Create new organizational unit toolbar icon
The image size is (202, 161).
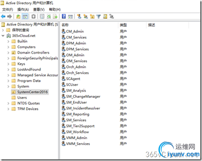[x=92, y=16]
